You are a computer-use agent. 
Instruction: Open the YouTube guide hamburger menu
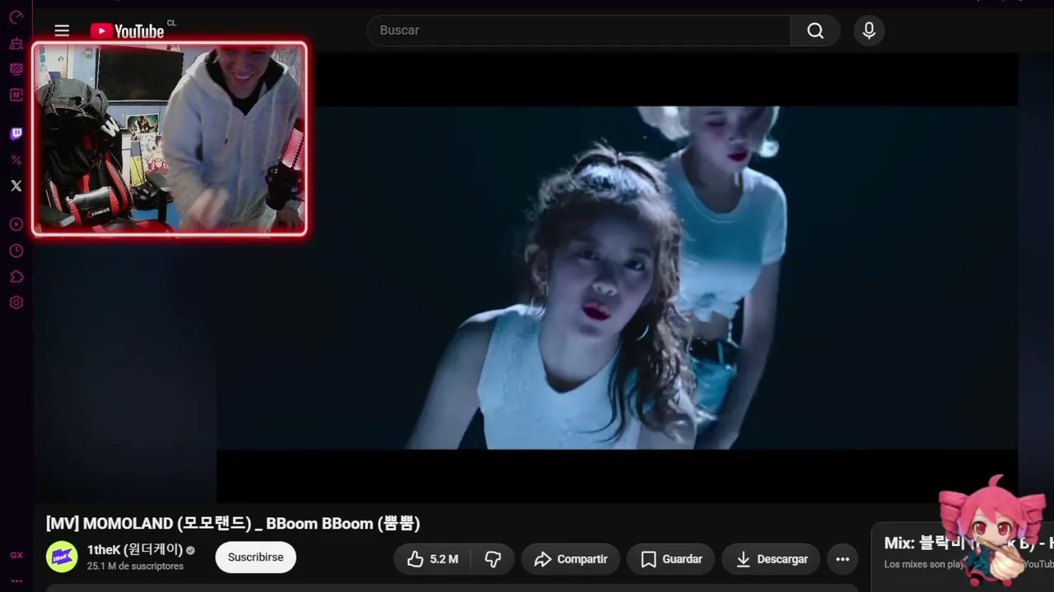point(62,30)
